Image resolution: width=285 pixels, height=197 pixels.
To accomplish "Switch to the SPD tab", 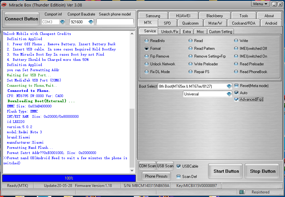I will pyautogui.click(x=167, y=23).
